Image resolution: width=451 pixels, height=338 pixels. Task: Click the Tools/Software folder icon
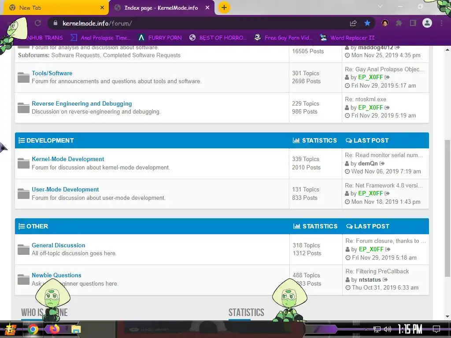point(23,77)
